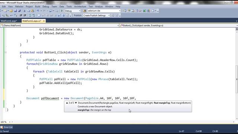The image size is (238, 134).
Task: Open the Tools menu
Action: pyautogui.click(x=69, y=7)
